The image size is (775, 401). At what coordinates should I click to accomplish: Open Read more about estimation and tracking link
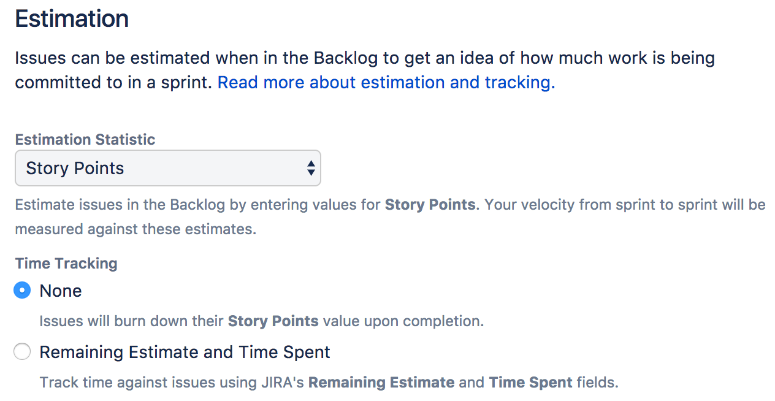(386, 82)
